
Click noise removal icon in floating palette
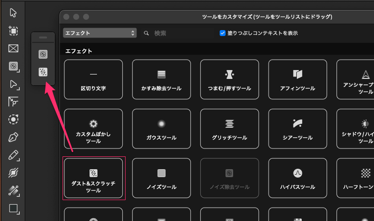pyautogui.click(x=43, y=54)
